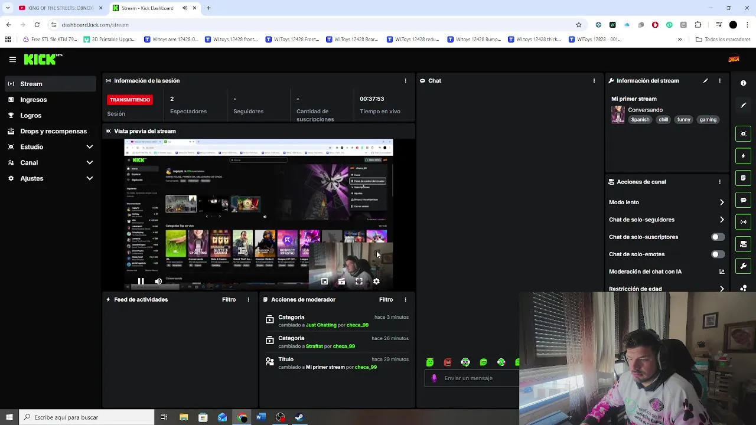This screenshot has height=425, width=756.
Task: Open stream preview player settings gear
Action: coord(376,282)
